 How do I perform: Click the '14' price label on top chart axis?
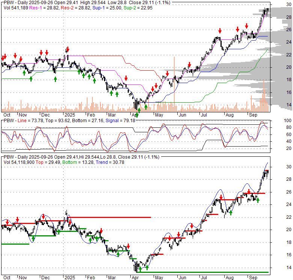tap(289, 105)
